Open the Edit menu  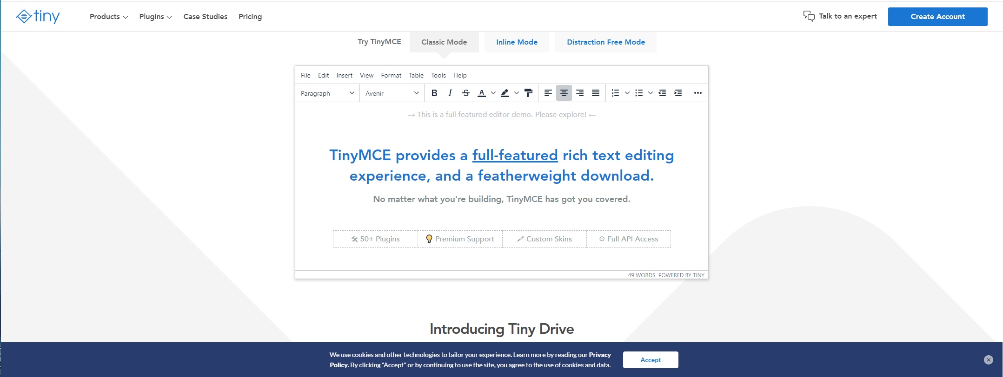coord(323,75)
